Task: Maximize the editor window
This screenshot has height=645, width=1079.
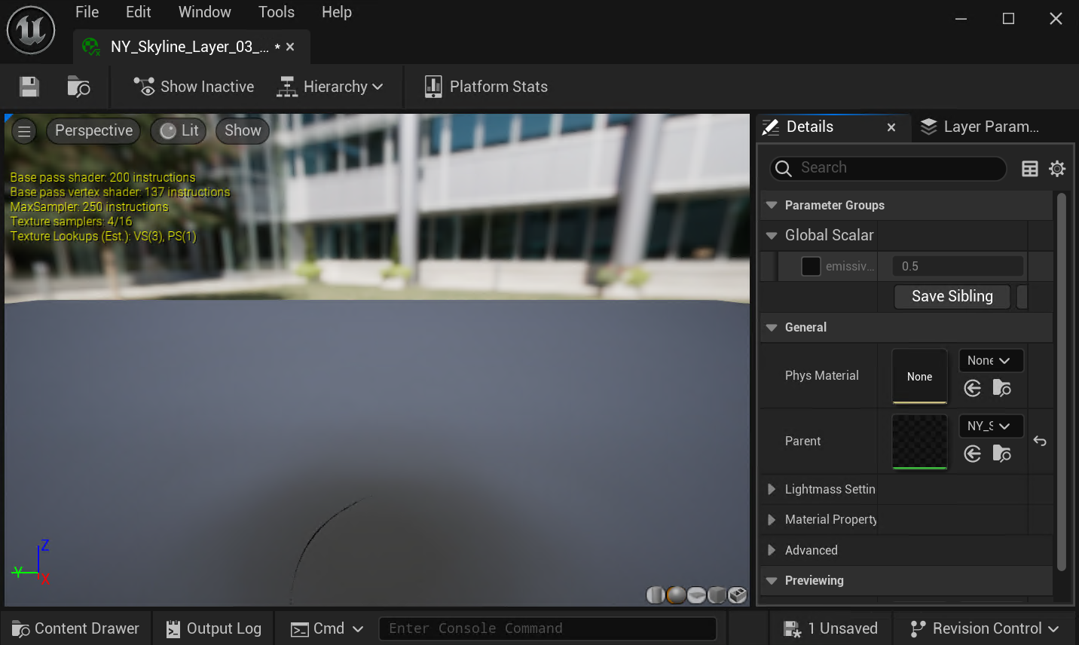Action: tap(1008, 19)
